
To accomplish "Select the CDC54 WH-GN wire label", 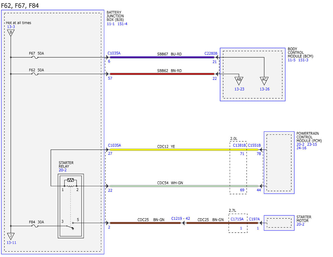I will (170, 183).
